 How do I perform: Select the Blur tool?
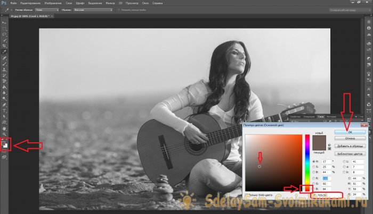[x=4, y=93]
